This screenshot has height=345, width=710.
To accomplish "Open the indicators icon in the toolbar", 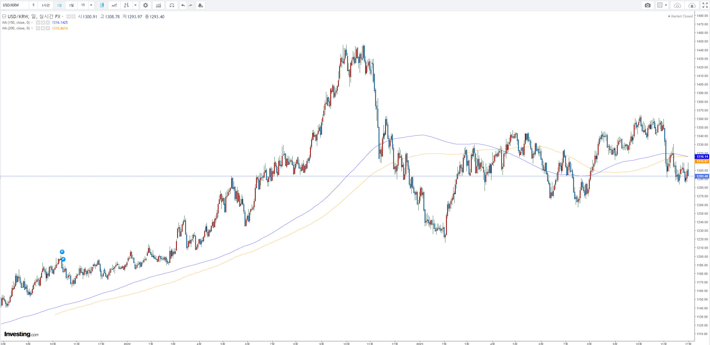I will tap(158, 5).
